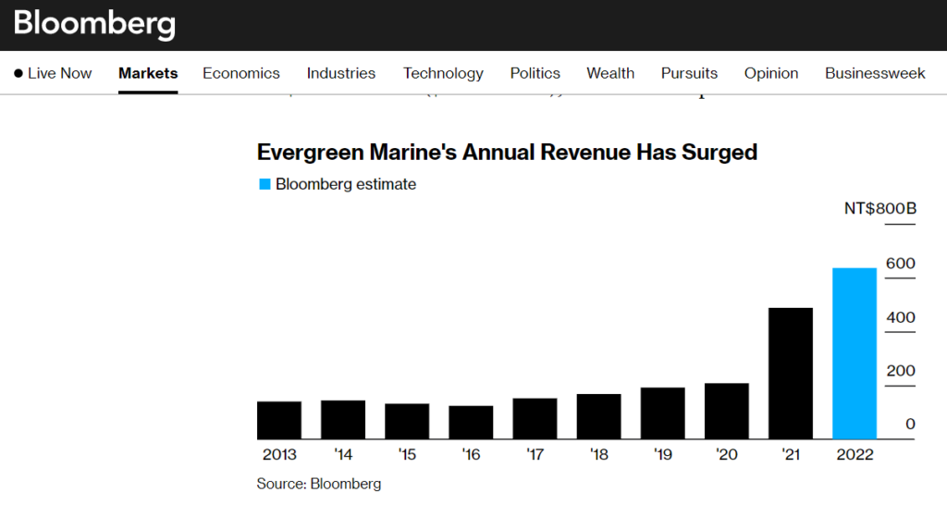Click the 'Bloomberg estimate' legend text
This screenshot has width=947, height=517.
click(x=346, y=184)
